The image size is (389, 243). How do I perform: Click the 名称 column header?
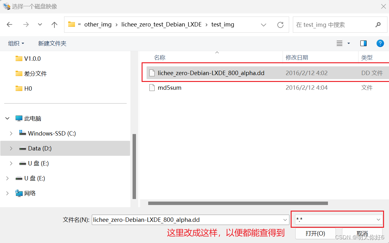(x=160, y=57)
